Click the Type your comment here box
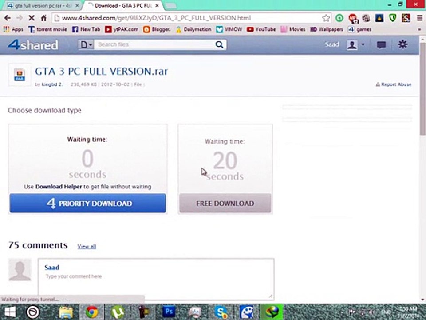The height and width of the screenshot is (320, 426). [156, 279]
